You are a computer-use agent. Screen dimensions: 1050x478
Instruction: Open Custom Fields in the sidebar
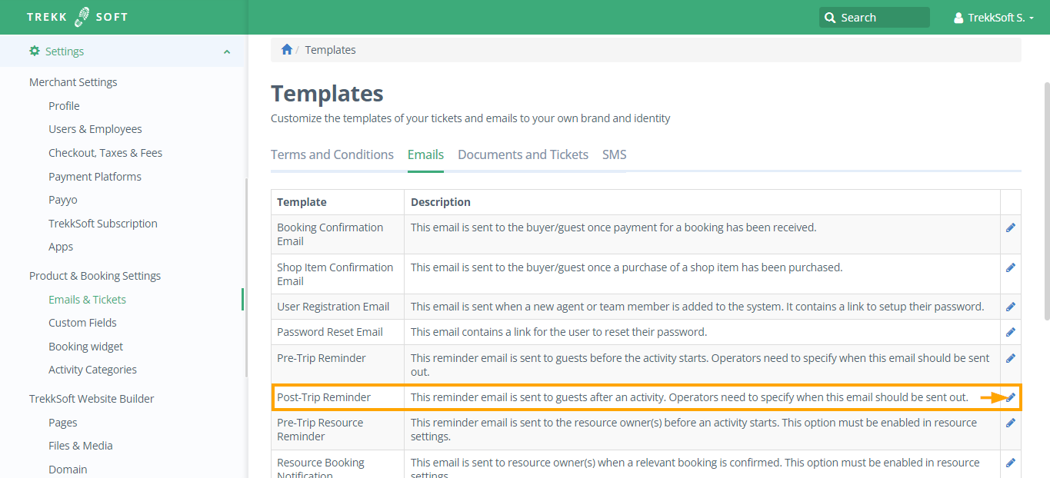point(82,323)
